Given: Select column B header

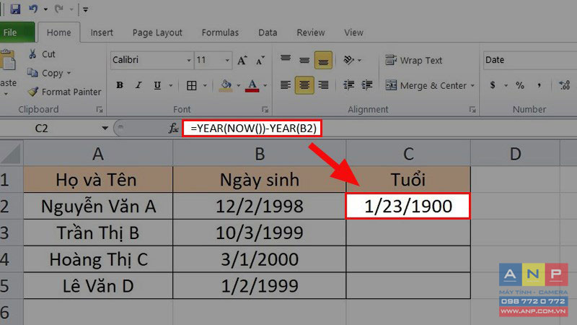Looking at the screenshot, I should [260, 154].
